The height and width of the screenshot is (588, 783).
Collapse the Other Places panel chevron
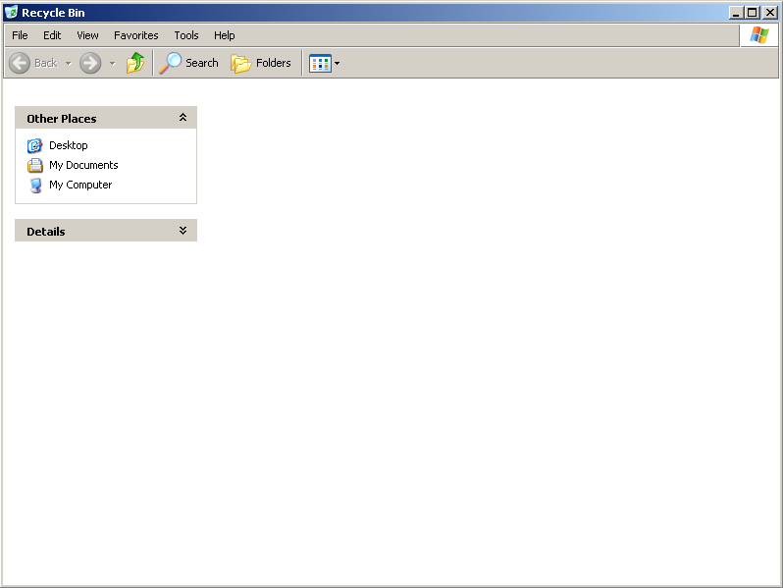click(183, 118)
